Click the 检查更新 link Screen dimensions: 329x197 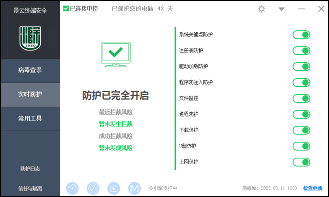coord(312,188)
